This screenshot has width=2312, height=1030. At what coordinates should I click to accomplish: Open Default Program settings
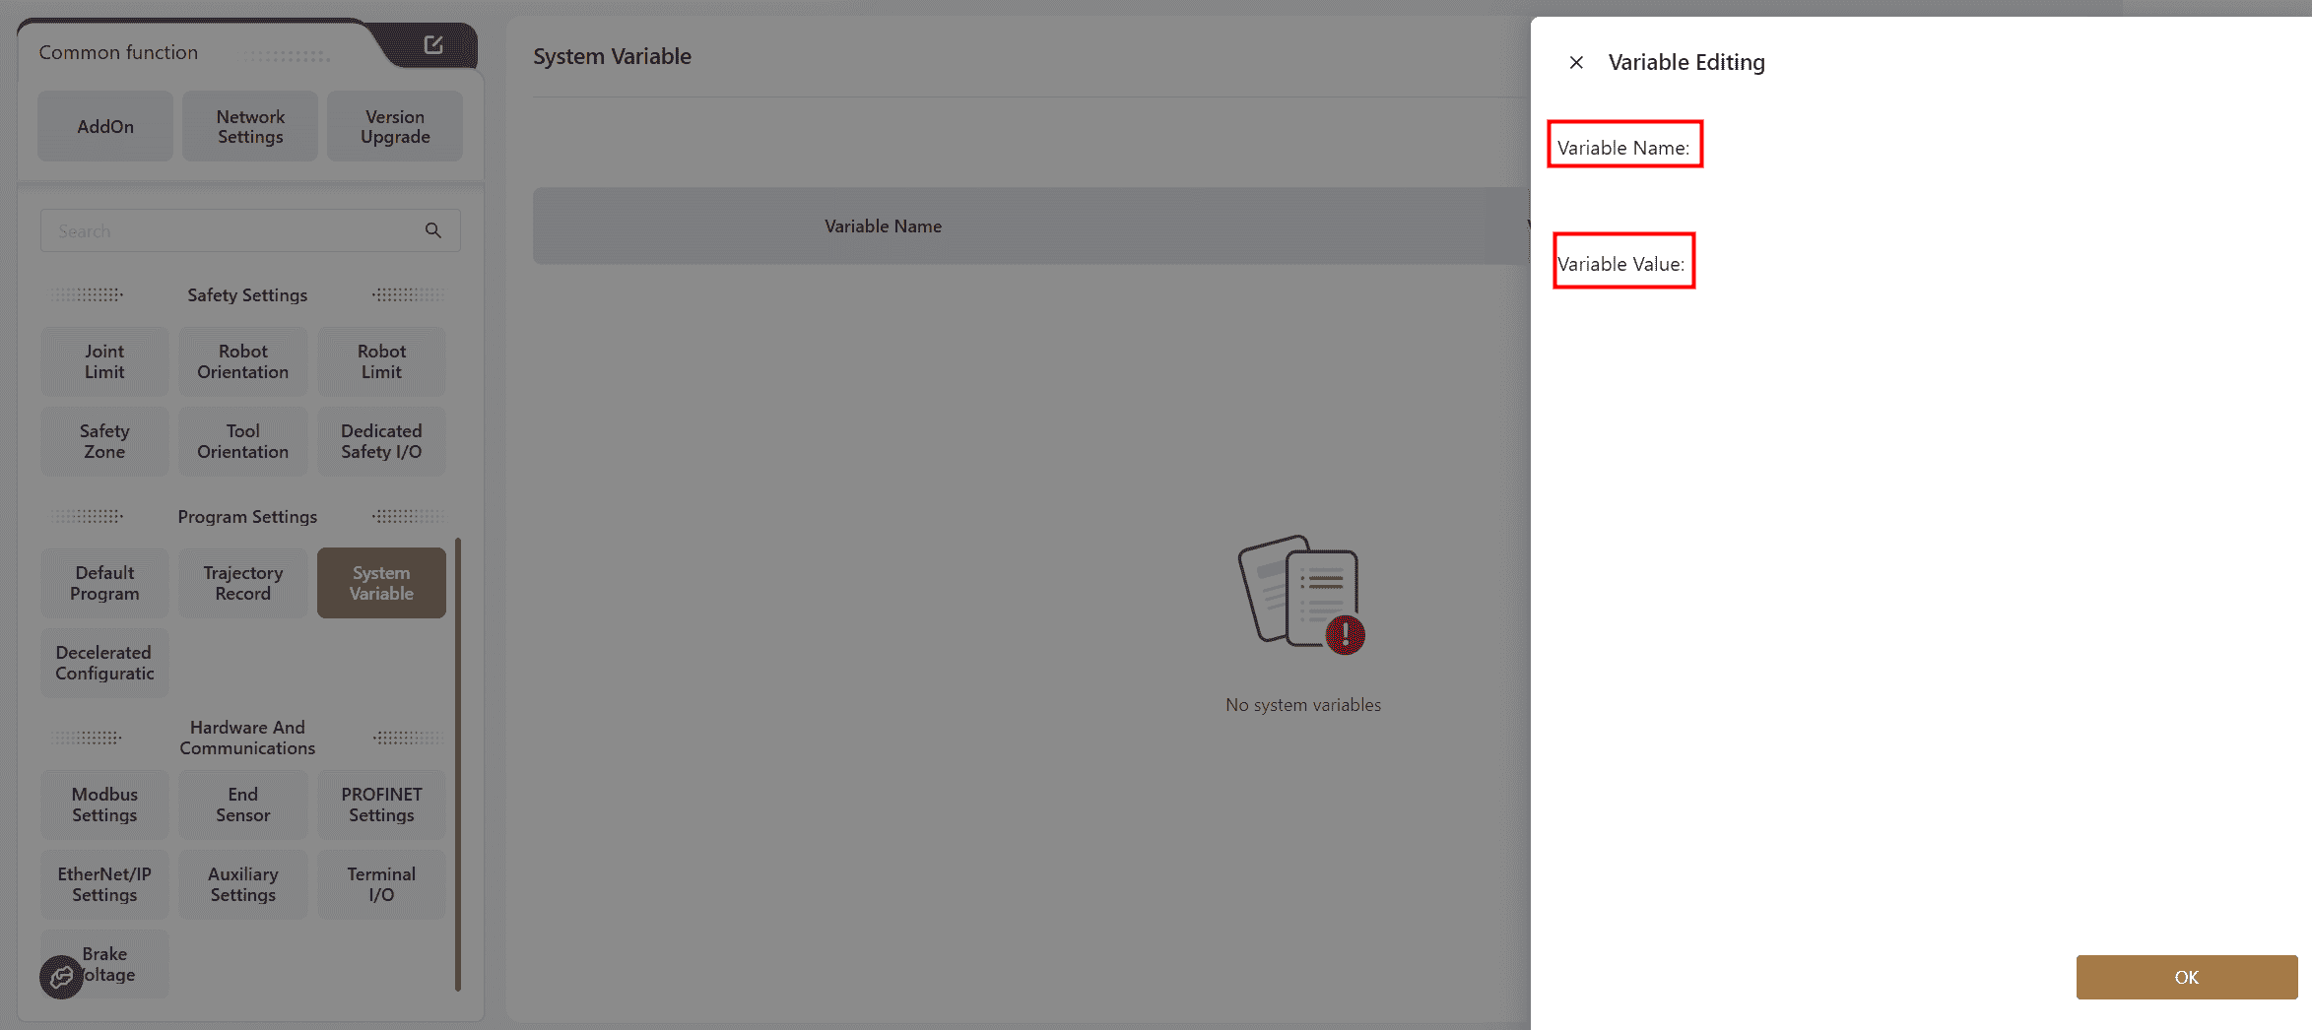(x=104, y=583)
